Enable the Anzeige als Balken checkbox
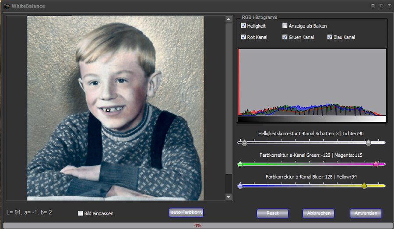The height and width of the screenshot is (229, 394). pyautogui.click(x=285, y=26)
